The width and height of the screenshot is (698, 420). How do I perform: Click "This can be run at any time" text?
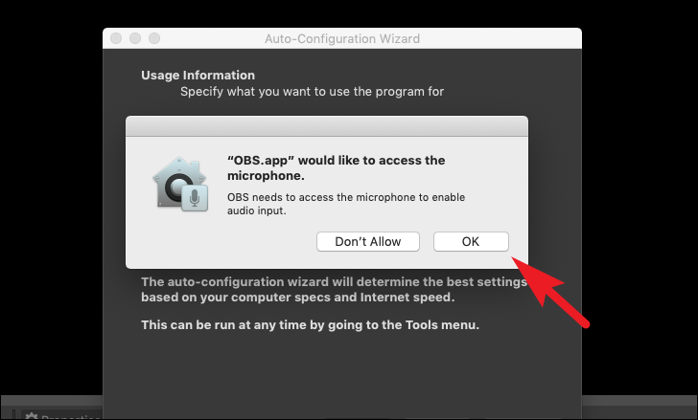pyautogui.click(x=311, y=325)
